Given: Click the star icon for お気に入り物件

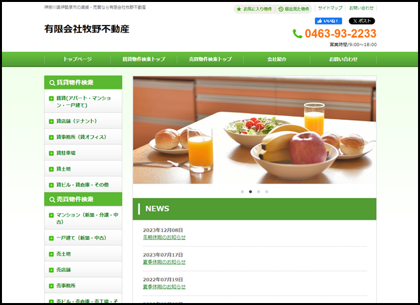Looking at the screenshot, I should click(239, 9).
